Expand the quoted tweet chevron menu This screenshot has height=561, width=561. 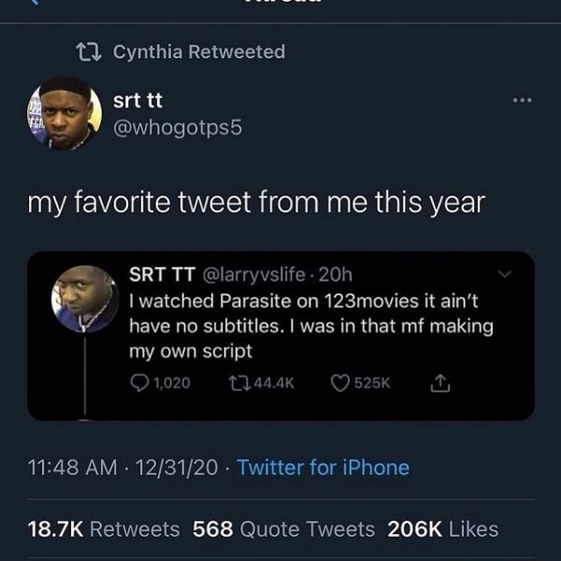point(506,275)
